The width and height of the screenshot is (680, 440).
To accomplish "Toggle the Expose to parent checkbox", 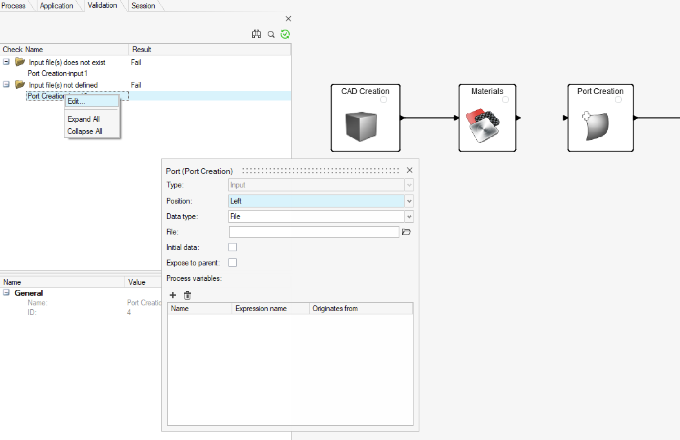I will [x=233, y=262].
